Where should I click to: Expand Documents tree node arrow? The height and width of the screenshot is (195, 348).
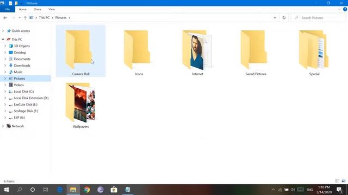(x=5, y=59)
